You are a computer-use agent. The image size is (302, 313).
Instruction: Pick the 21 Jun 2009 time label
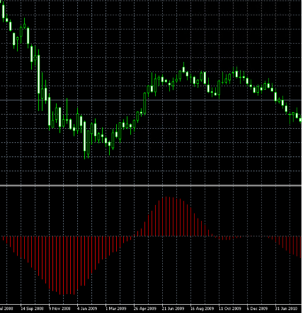tap(173, 308)
